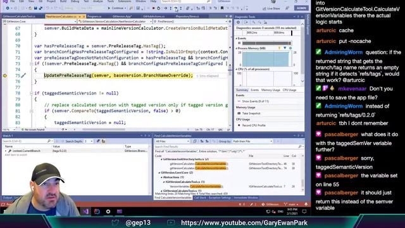Click the Show Next Statement arrow icon
405x228 pixels.
pos(165,8)
